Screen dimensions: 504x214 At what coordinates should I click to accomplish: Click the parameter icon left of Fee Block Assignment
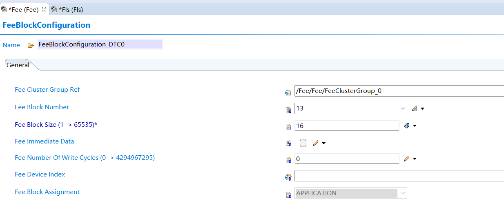288,194
